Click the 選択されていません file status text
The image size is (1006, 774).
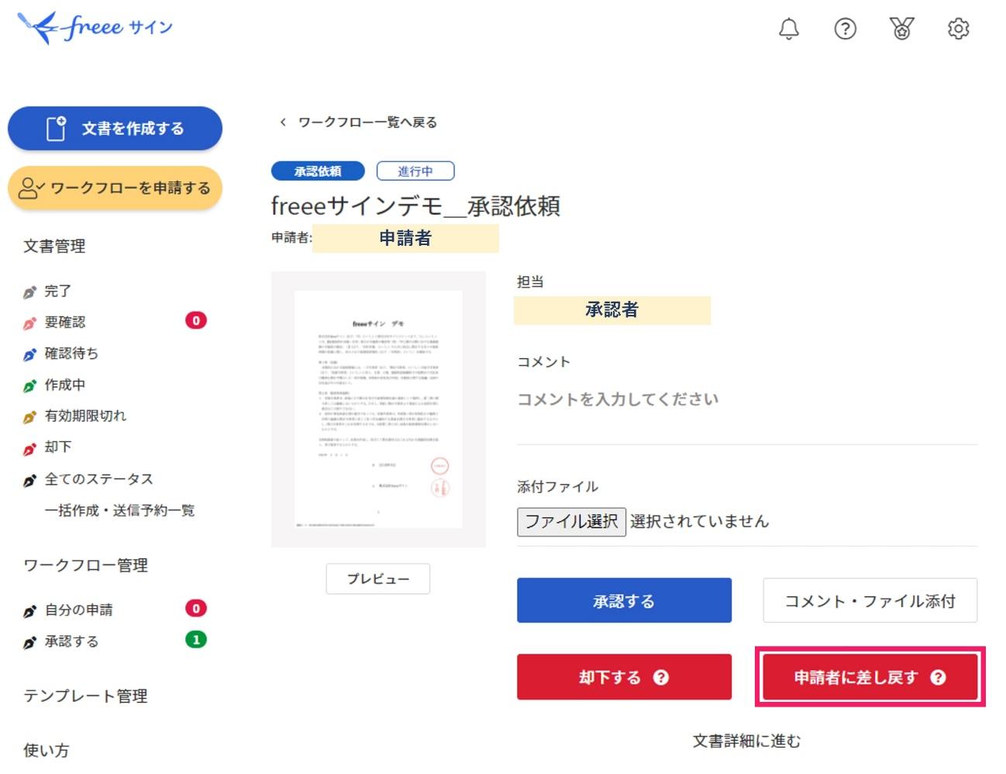(699, 521)
